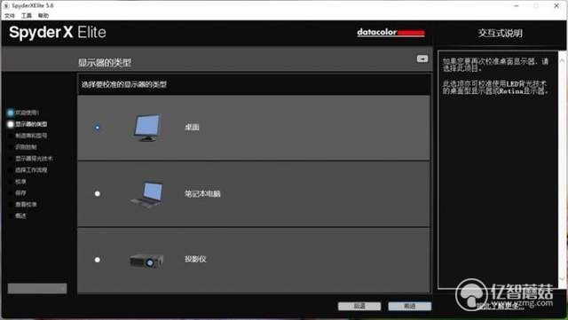The height and width of the screenshot is (320, 568).
Task: Click the 投影仪 option label
Action: coord(195,259)
